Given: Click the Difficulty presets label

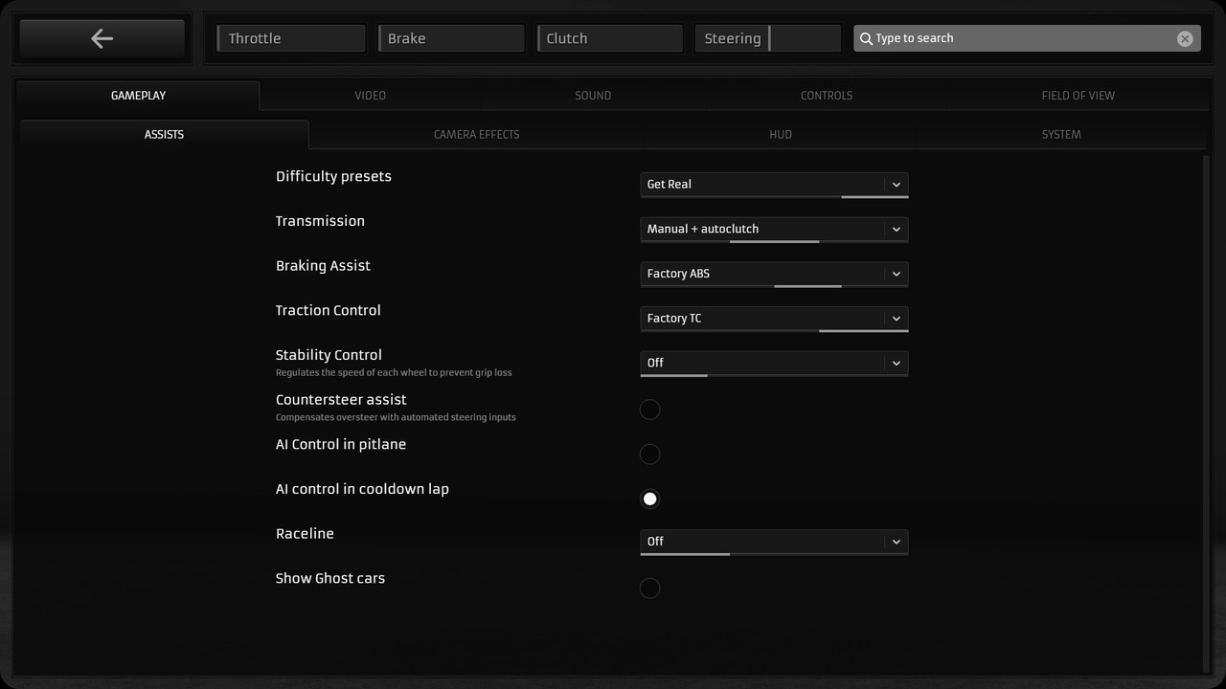Looking at the screenshot, I should 333,177.
